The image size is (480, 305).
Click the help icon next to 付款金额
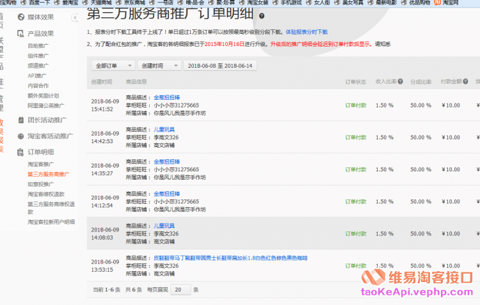point(465,81)
